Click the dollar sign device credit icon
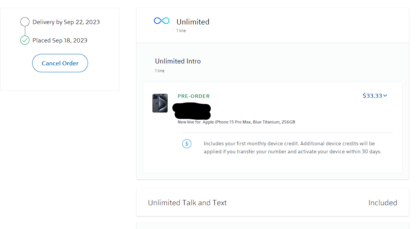 pyautogui.click(x=187, y=144)
